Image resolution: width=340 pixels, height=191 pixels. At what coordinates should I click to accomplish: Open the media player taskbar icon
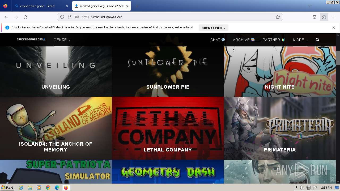pyautogui.click(x=39, y=188)
